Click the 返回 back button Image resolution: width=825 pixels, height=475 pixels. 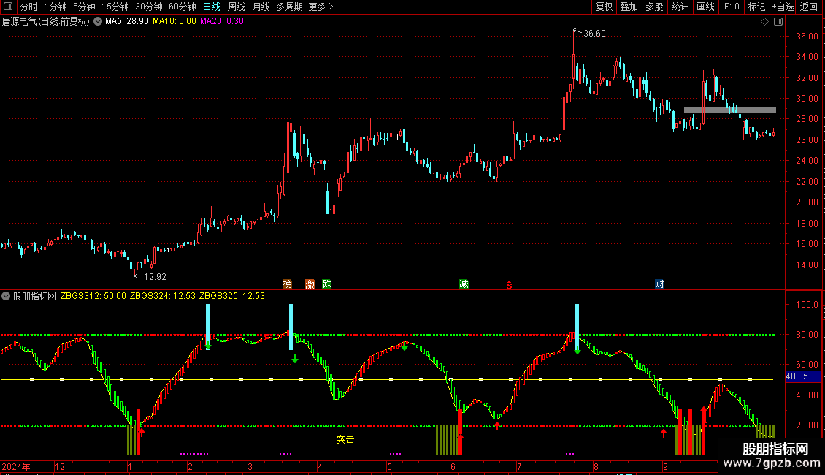(809, 7)
